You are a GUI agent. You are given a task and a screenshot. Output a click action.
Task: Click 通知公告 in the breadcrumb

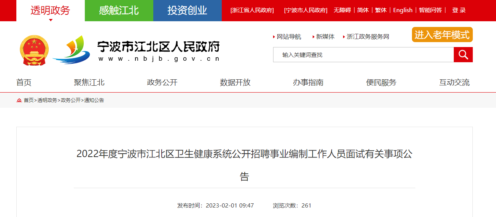94,100
